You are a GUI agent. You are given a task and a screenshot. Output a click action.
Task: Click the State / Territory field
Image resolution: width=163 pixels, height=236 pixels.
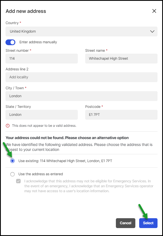42,115
